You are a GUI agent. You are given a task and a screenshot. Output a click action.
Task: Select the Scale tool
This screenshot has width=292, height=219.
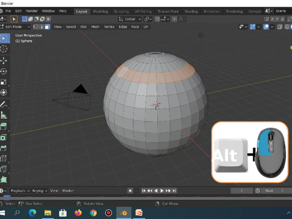click(x=4, y=82)
